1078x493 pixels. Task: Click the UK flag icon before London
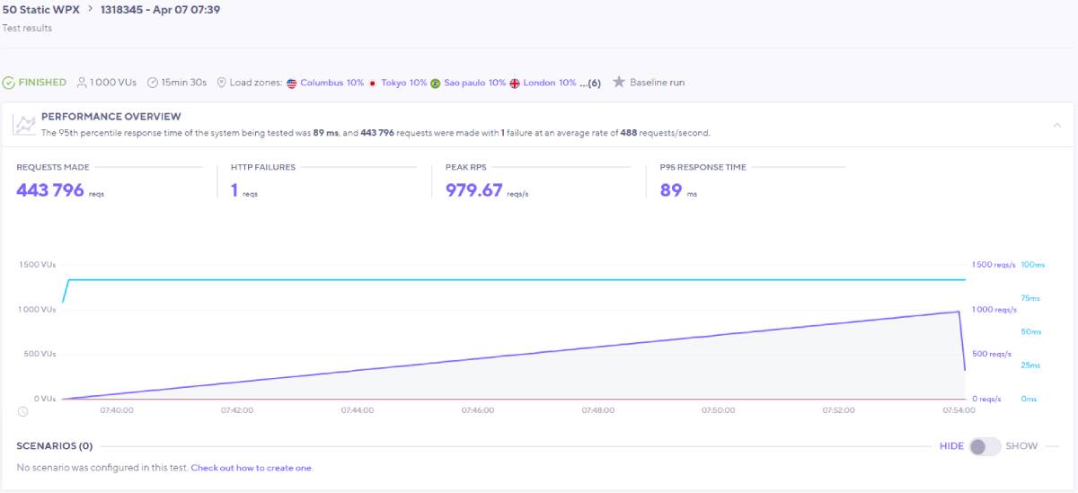click(x=515, y=84)
